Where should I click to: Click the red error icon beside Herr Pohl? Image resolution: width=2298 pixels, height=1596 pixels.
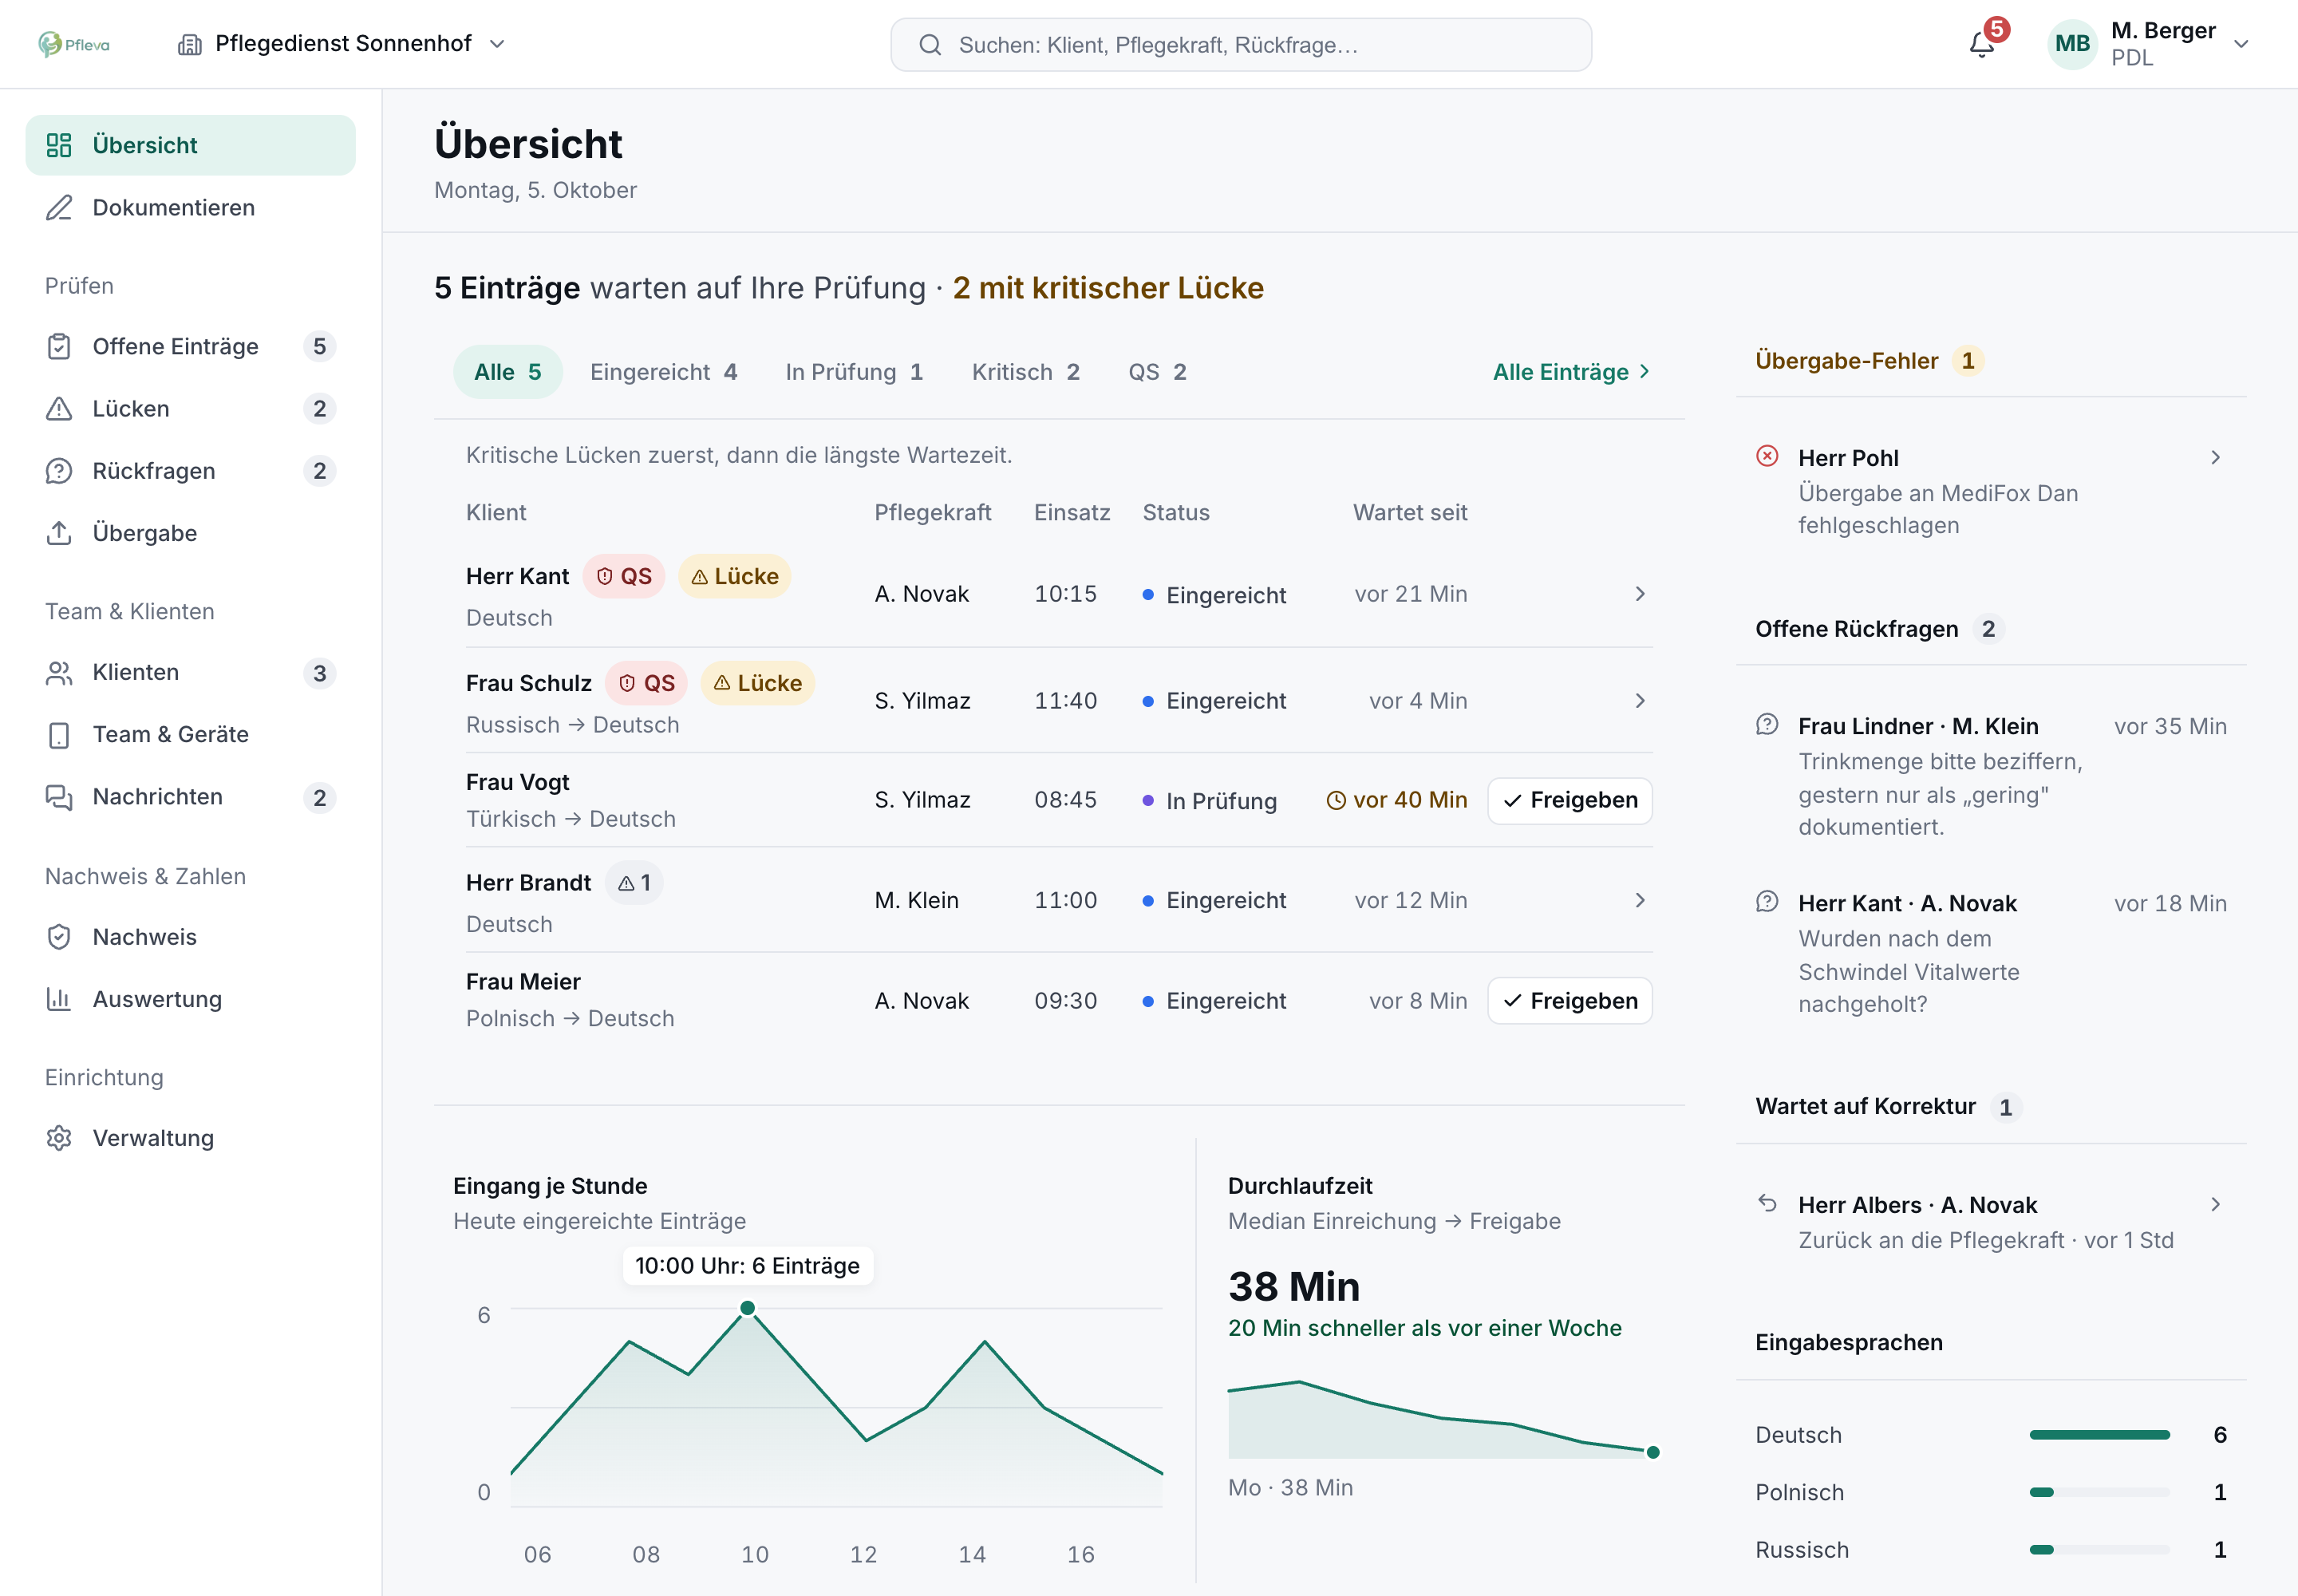click(x=1767, y=456)
